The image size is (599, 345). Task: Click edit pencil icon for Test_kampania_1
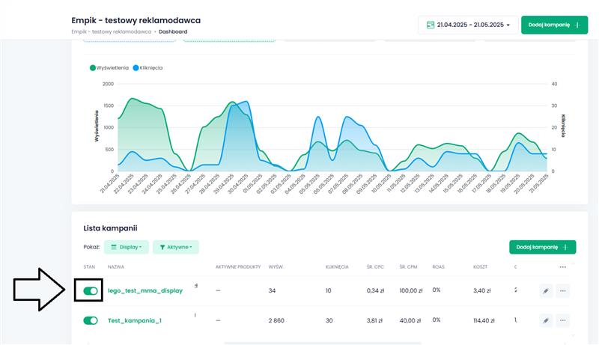tap(546, 320)
